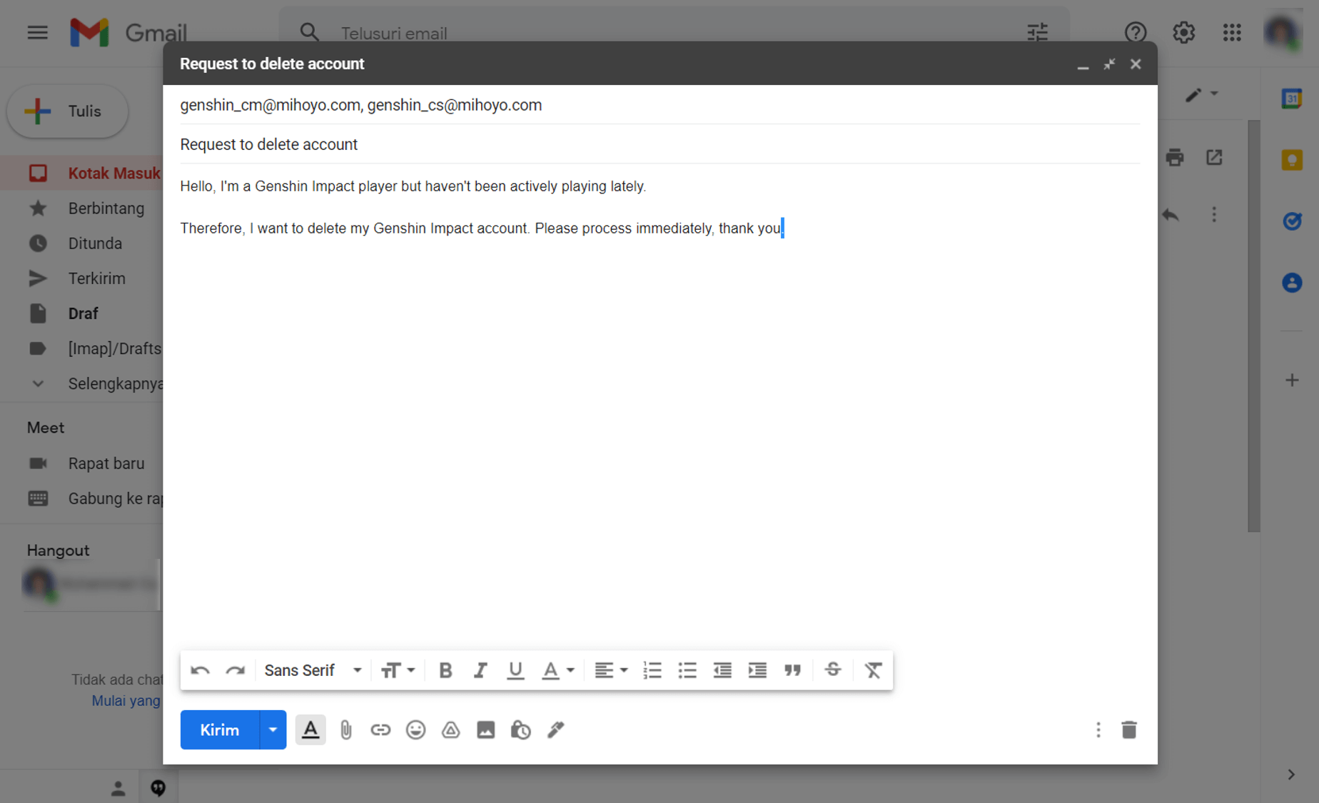The image size is (1319, 803).
Task: Insert a link
Action: pos(380,729)
